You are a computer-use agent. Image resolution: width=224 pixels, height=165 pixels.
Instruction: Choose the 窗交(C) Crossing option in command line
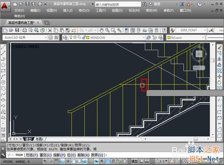click(x=46, y=155)
